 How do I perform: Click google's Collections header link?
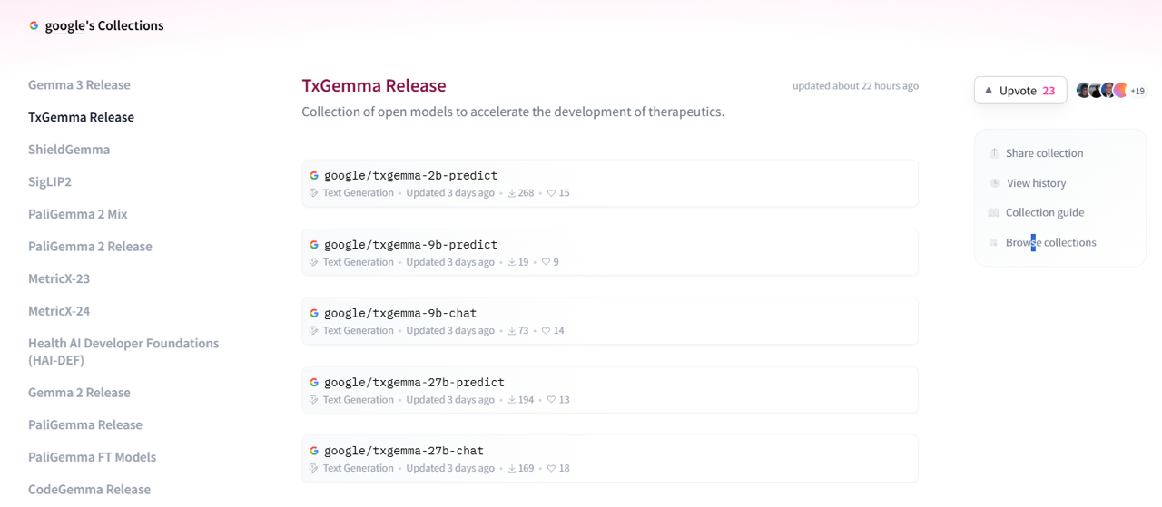(104, 25)
